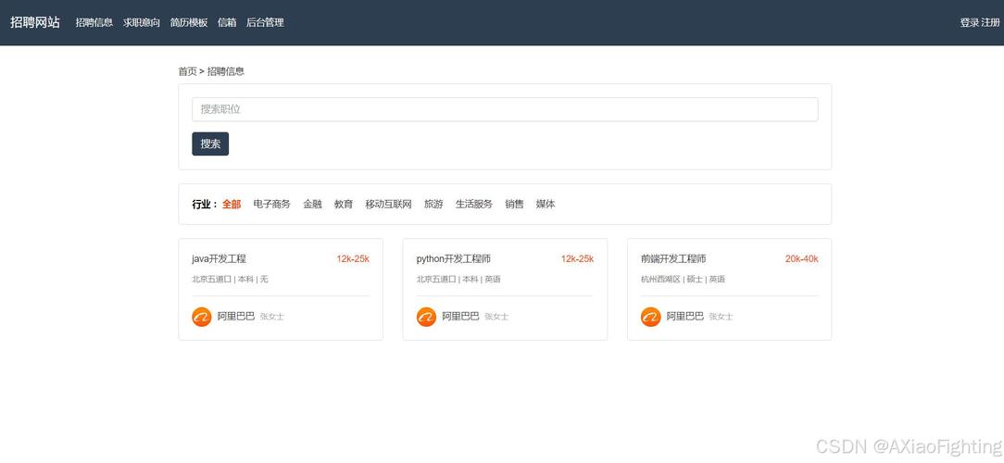Open 后台管理 in the navigation bar
Viewport: 1004px width, 463px height.
point(265,22)
